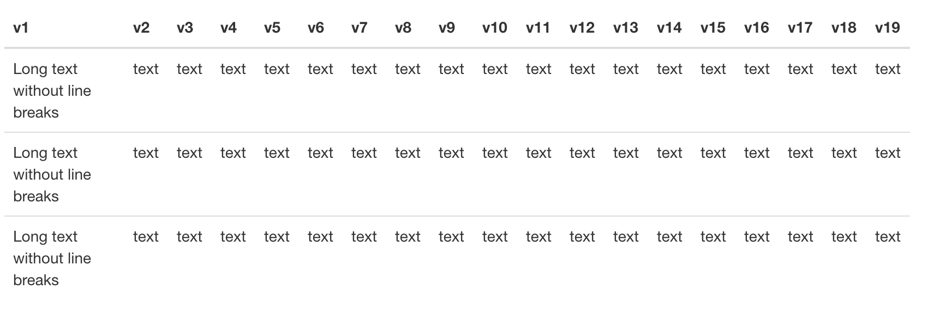This screenshot has height=320, width=934.
Task: Select second row text cell under v12
Action: coord(582,153)
